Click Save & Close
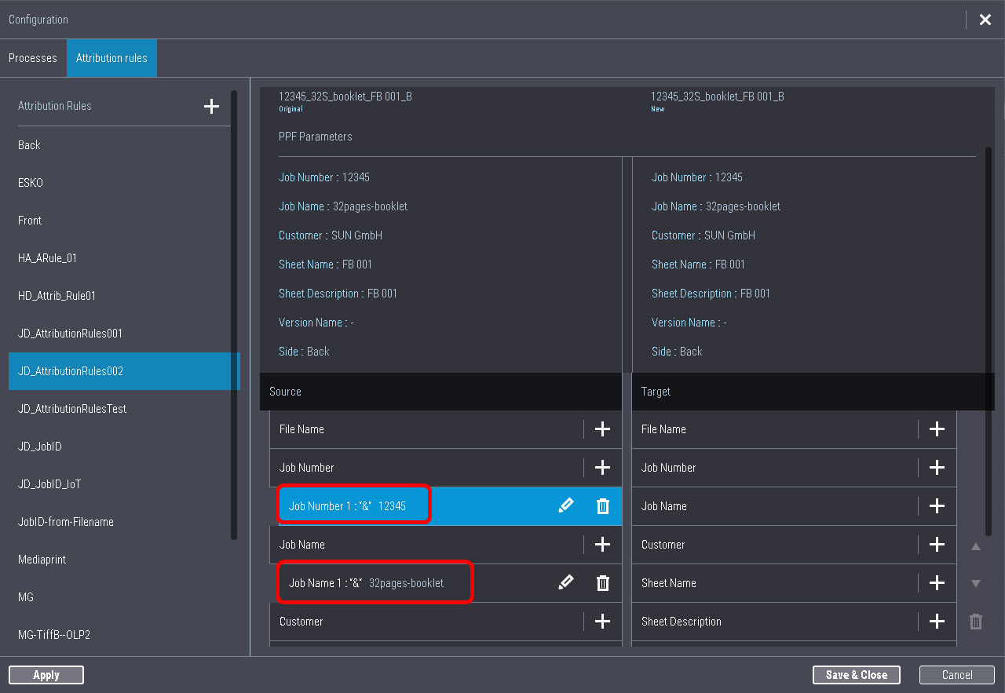The height and width of the screenshot is (693, 1005). pos(857,675)
